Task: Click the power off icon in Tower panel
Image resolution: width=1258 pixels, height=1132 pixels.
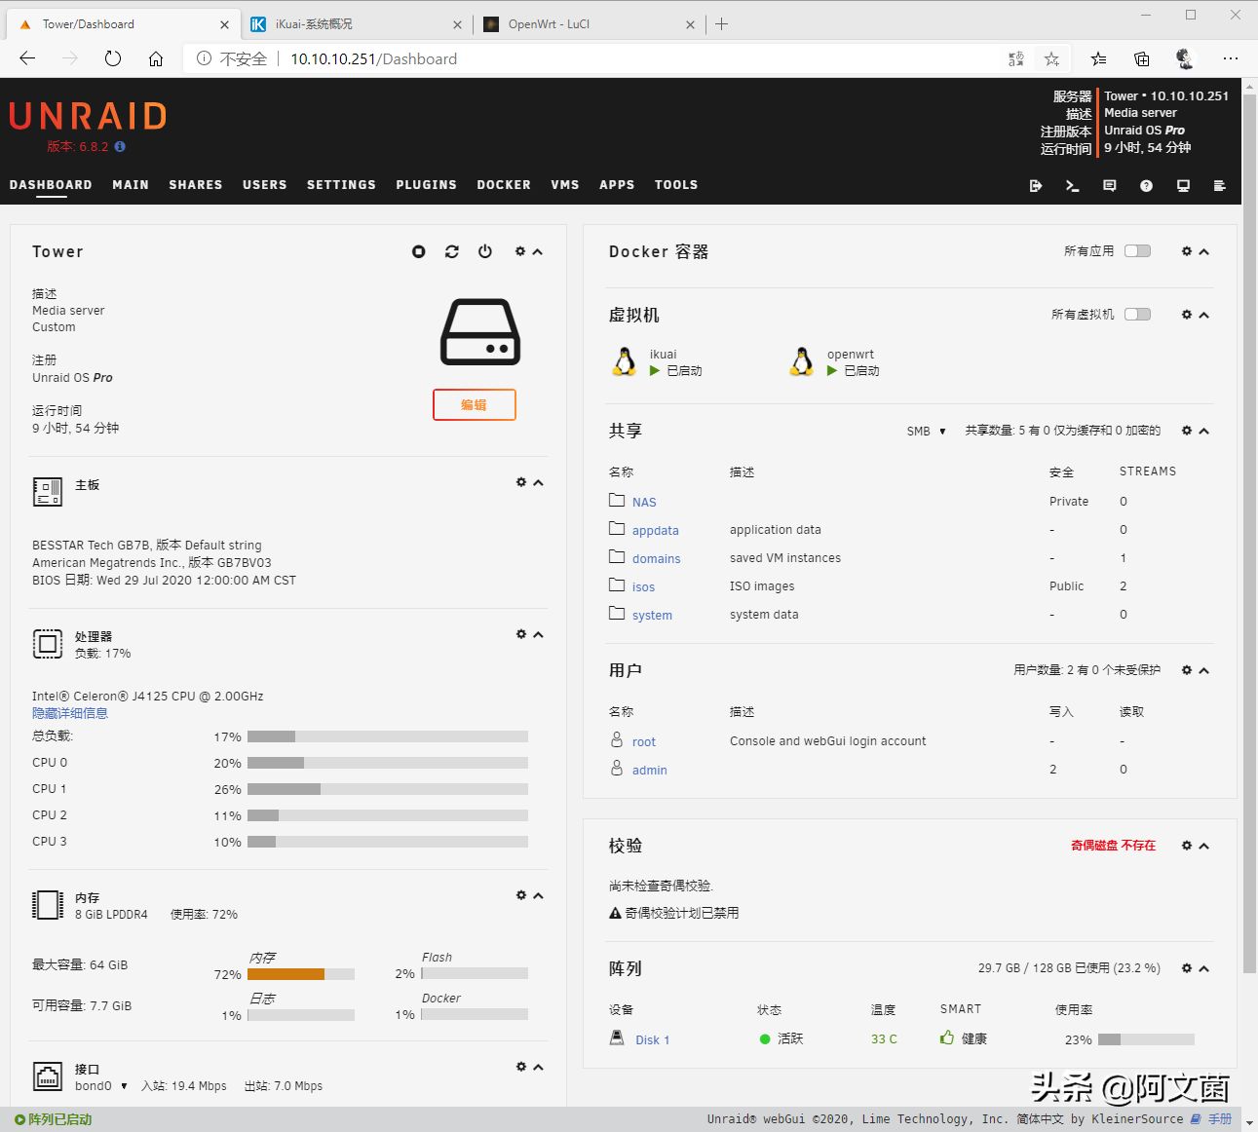Action: 485,251
